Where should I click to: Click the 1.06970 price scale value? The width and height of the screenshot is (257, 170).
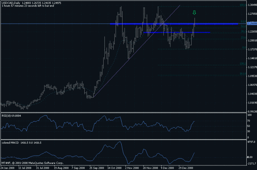tap(252, 85)
